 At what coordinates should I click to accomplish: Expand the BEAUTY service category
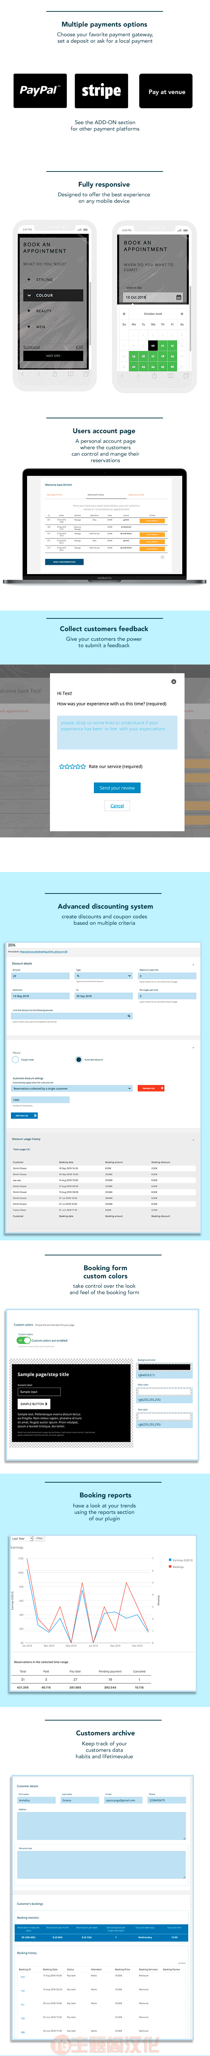pos(44,310)
